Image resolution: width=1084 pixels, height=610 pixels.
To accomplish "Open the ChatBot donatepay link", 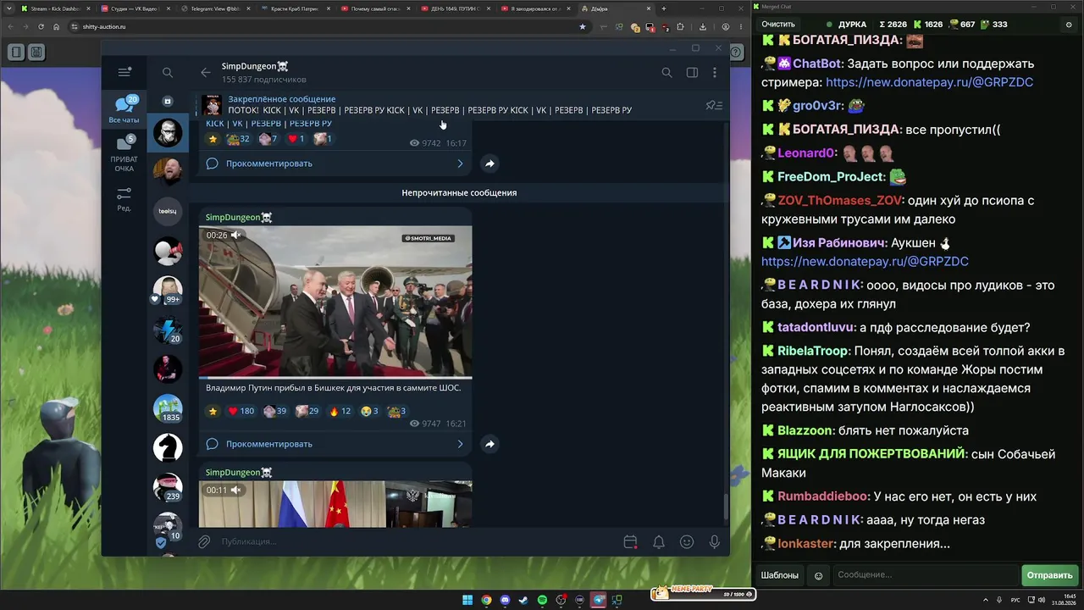I will click(929, 82).
